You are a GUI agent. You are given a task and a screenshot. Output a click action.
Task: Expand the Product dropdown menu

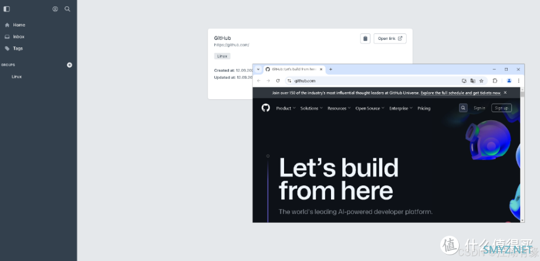[285, 109]
